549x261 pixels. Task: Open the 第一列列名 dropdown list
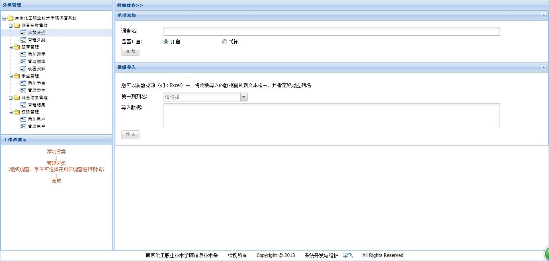tap(244, 97)
